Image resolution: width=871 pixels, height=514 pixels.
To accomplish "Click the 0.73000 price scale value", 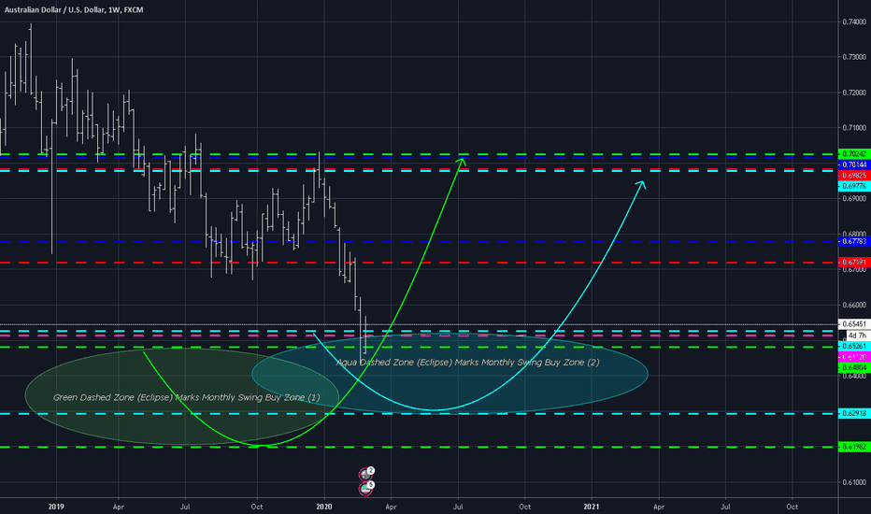I will (854, 57).
